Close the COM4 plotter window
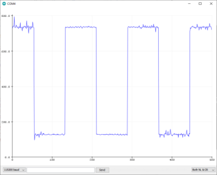217x175 pixels. 211,4
